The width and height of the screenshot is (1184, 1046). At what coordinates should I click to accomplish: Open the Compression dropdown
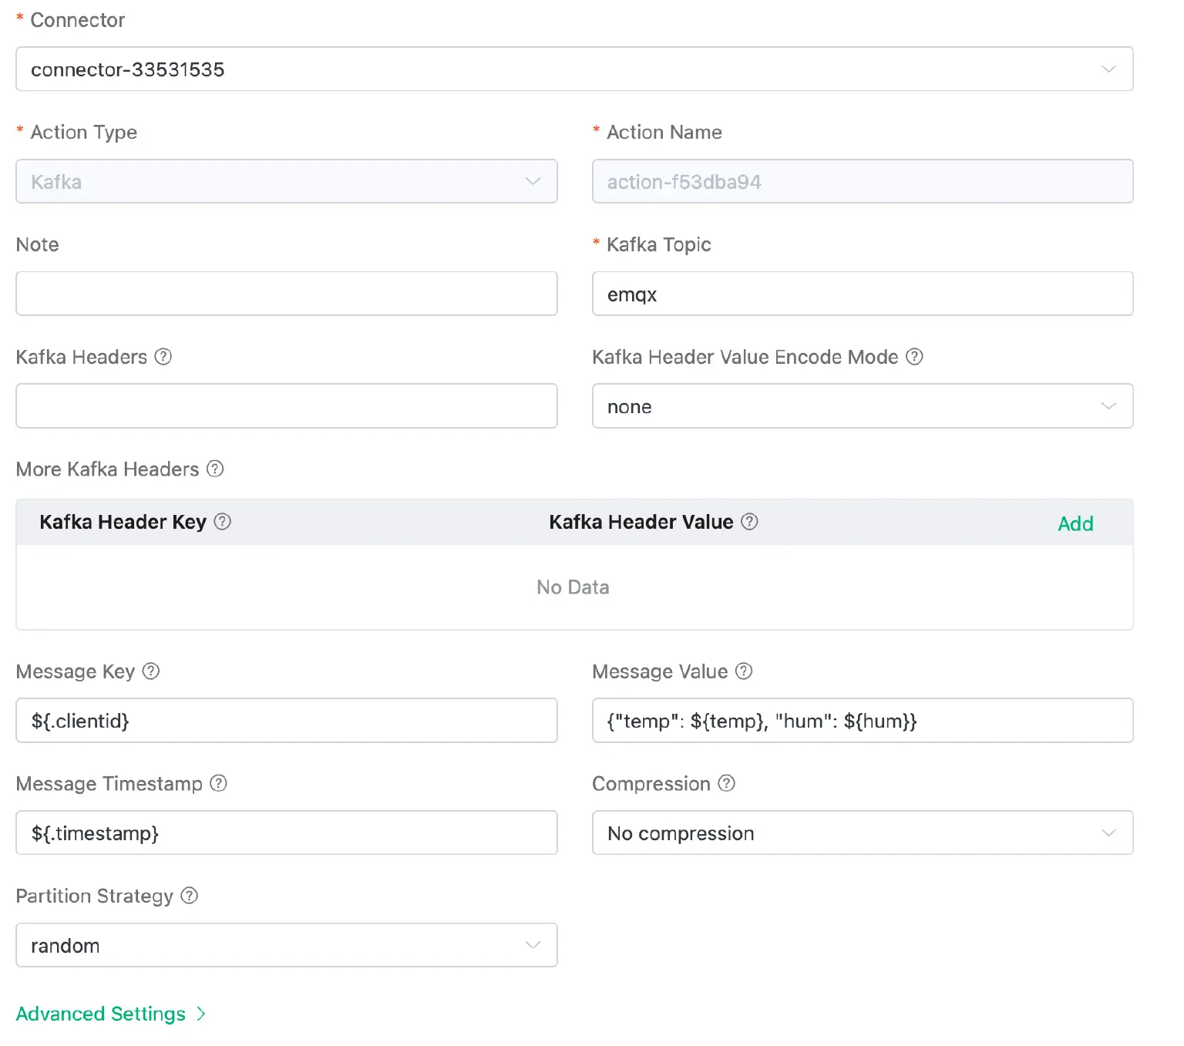[862, 833]
